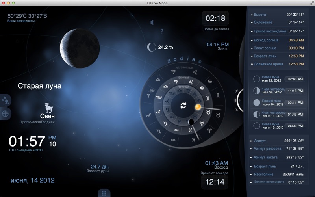The height and width of the screenshot is (197, 315).
Task: Select Cancer symbol in the Sidereal ring
Action: [x=202, y=88]
